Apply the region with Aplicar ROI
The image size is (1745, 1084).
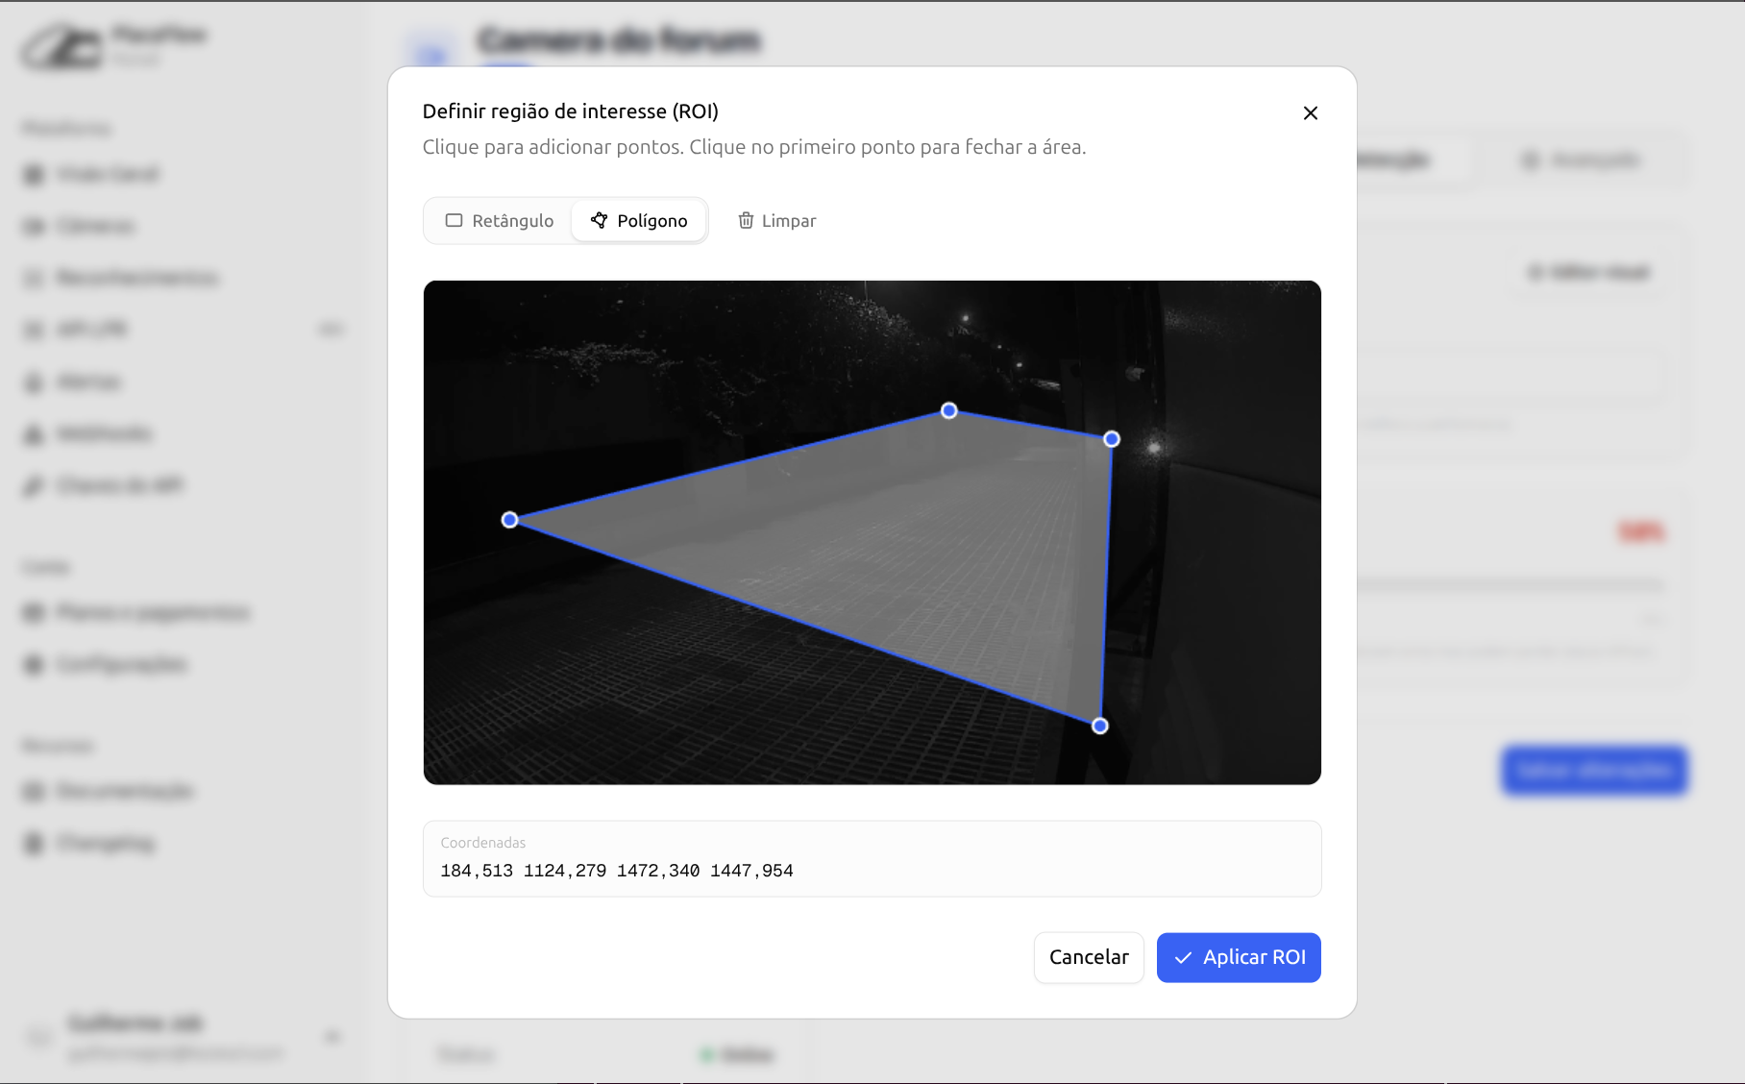pos(1238,957)
